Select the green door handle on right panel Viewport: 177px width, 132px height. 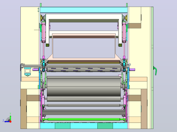pyautogui.click(x=155, y=70)
